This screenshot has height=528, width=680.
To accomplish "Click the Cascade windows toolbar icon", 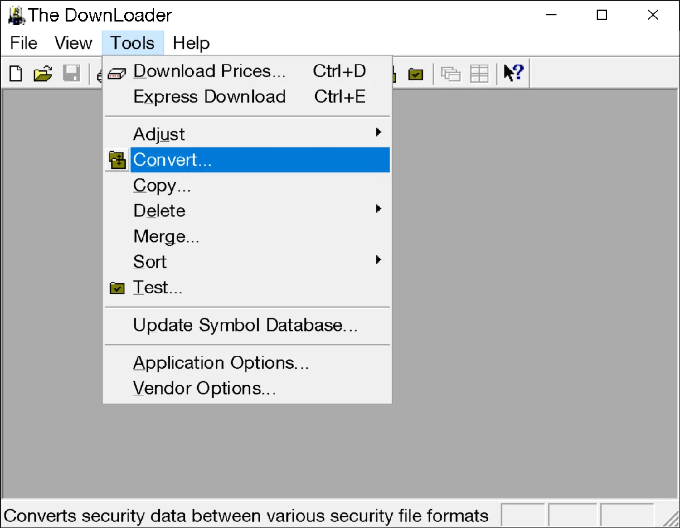I will 451,74.
